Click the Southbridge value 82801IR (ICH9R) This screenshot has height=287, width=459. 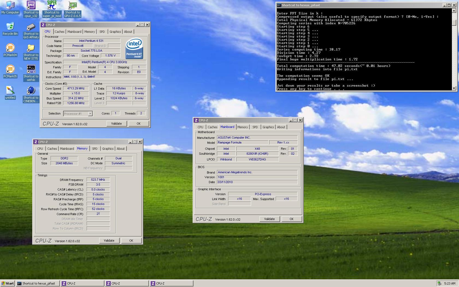[257, 154]
